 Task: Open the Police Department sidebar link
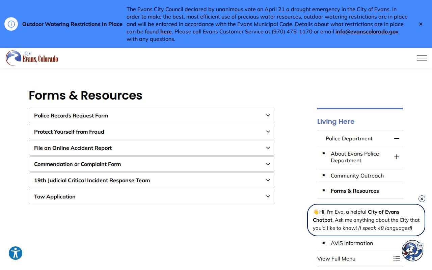click(x=349, y=138)
